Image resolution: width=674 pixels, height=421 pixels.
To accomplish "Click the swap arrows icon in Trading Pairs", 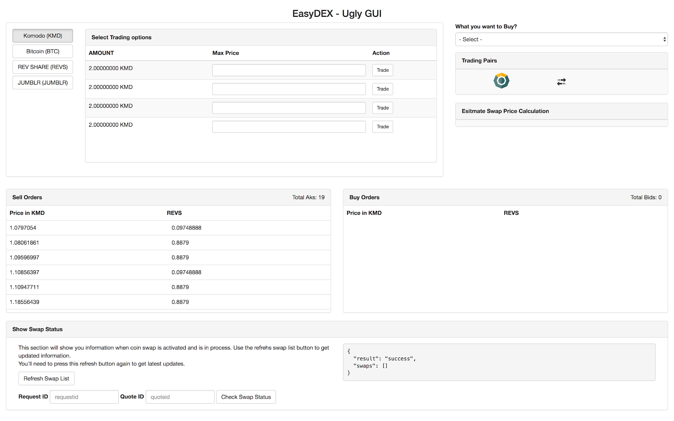I will click(x=561, y=82).
